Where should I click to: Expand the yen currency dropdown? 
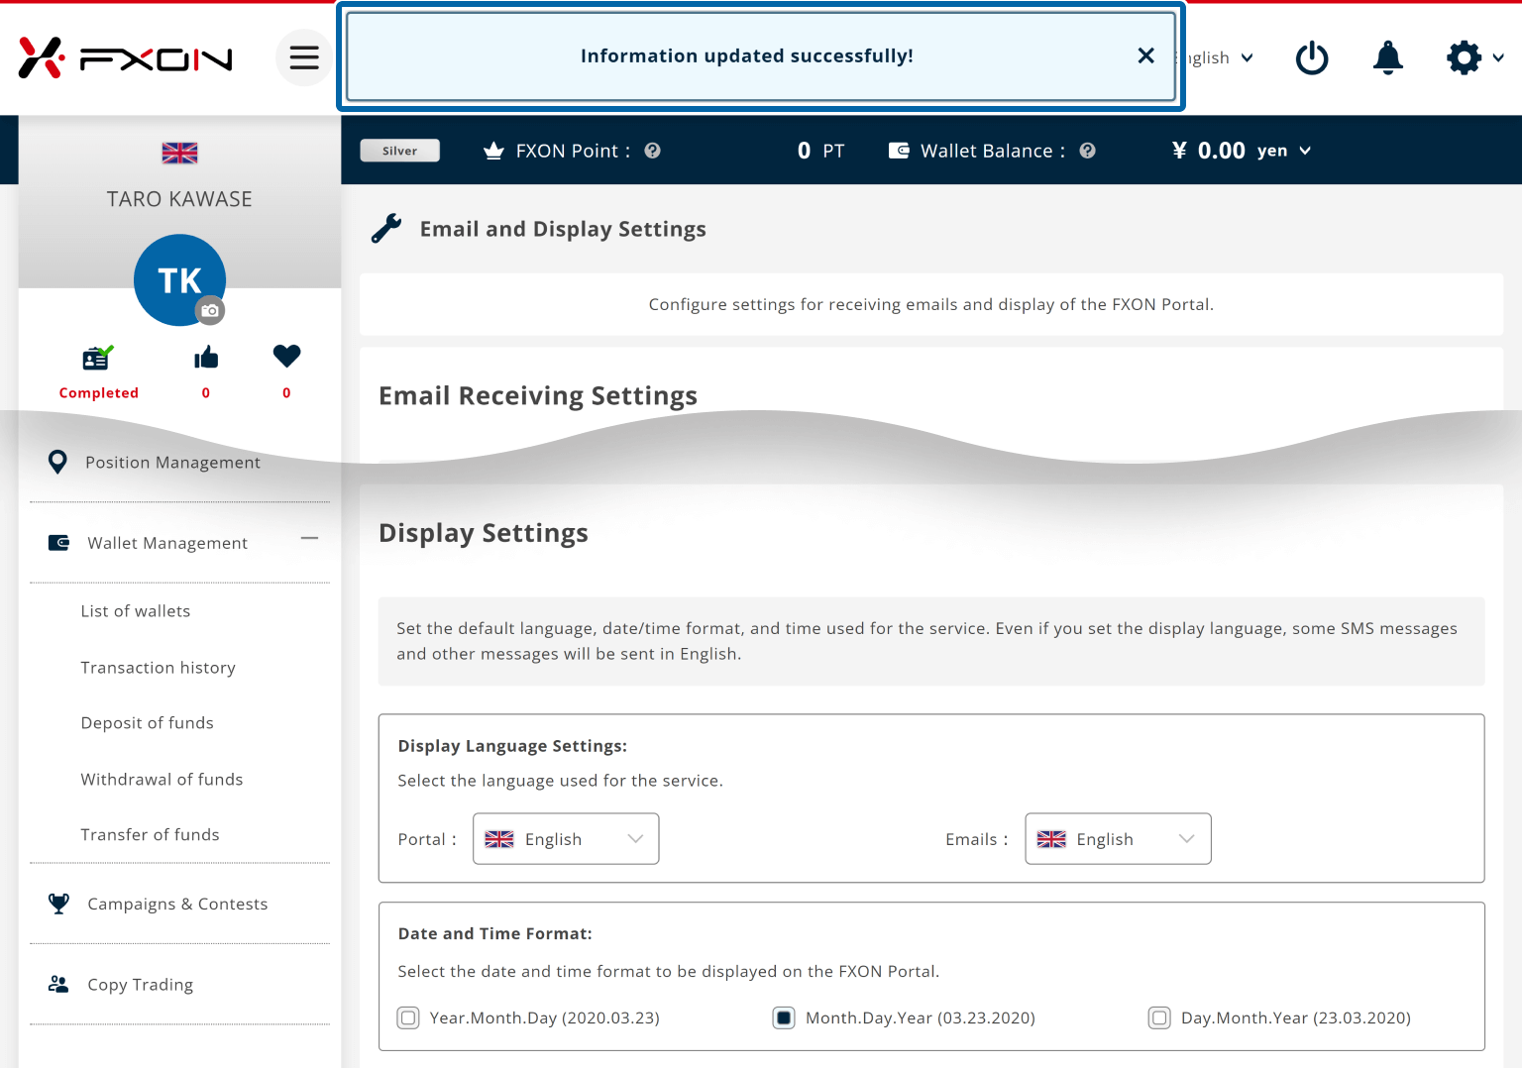pos(1284,151)
